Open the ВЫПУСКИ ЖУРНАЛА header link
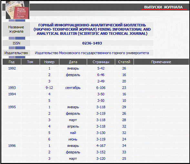Image resolution: width=190 pixels, height=164 pixels. (163, 7)
